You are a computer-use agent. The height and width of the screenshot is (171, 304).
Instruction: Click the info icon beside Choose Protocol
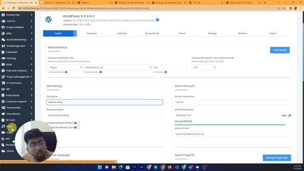(x=66, y=72)
